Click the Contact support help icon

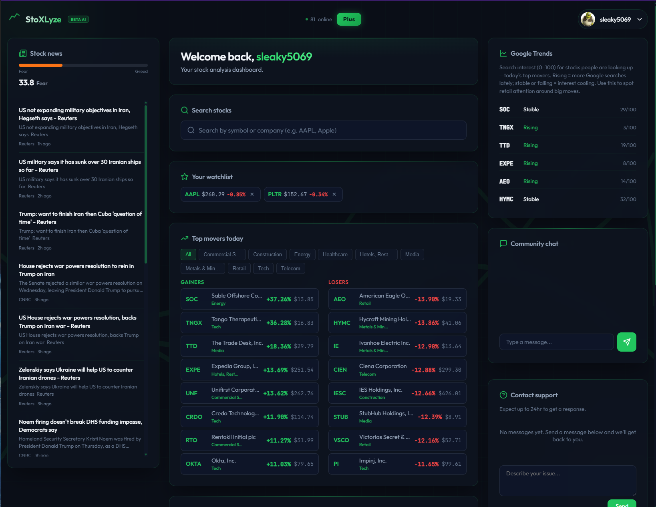coord(502,395)
